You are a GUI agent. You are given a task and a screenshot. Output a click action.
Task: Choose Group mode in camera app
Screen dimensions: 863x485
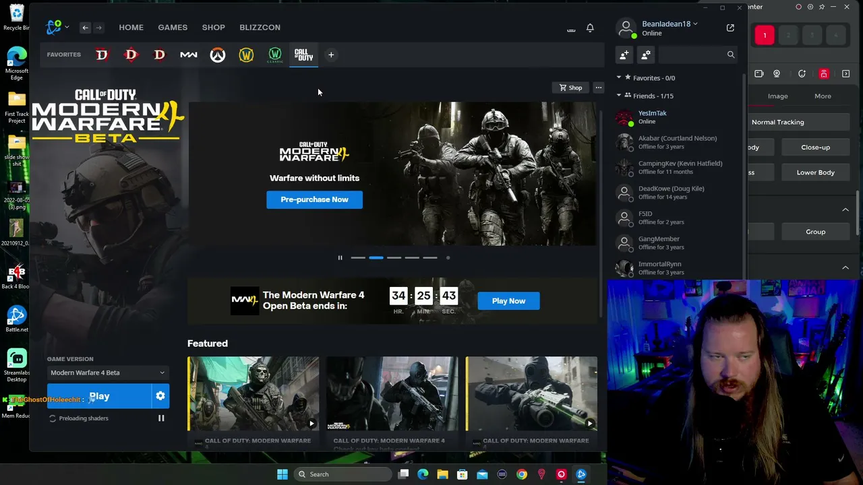(816, 232)
